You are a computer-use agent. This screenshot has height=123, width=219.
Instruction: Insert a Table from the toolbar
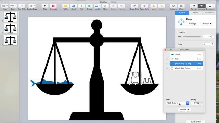click(65, 6)
